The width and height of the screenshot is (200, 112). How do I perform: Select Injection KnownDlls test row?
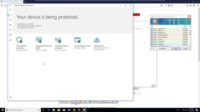click(169, 43)
